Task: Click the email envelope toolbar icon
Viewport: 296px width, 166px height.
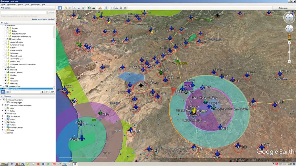Action: (112, 8)
